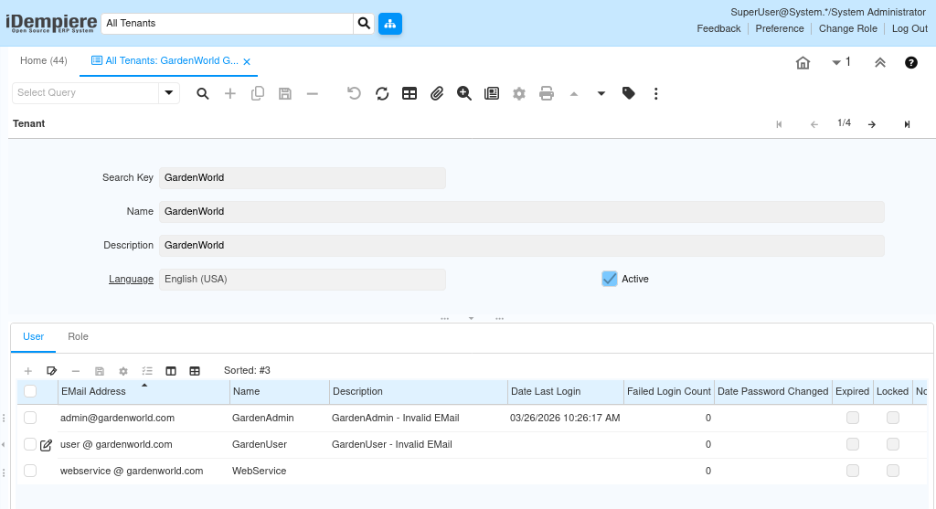Viewport: 936px width, 509px height.
Task: Click the Refresh toolbar icon
Action: (382, 94)
